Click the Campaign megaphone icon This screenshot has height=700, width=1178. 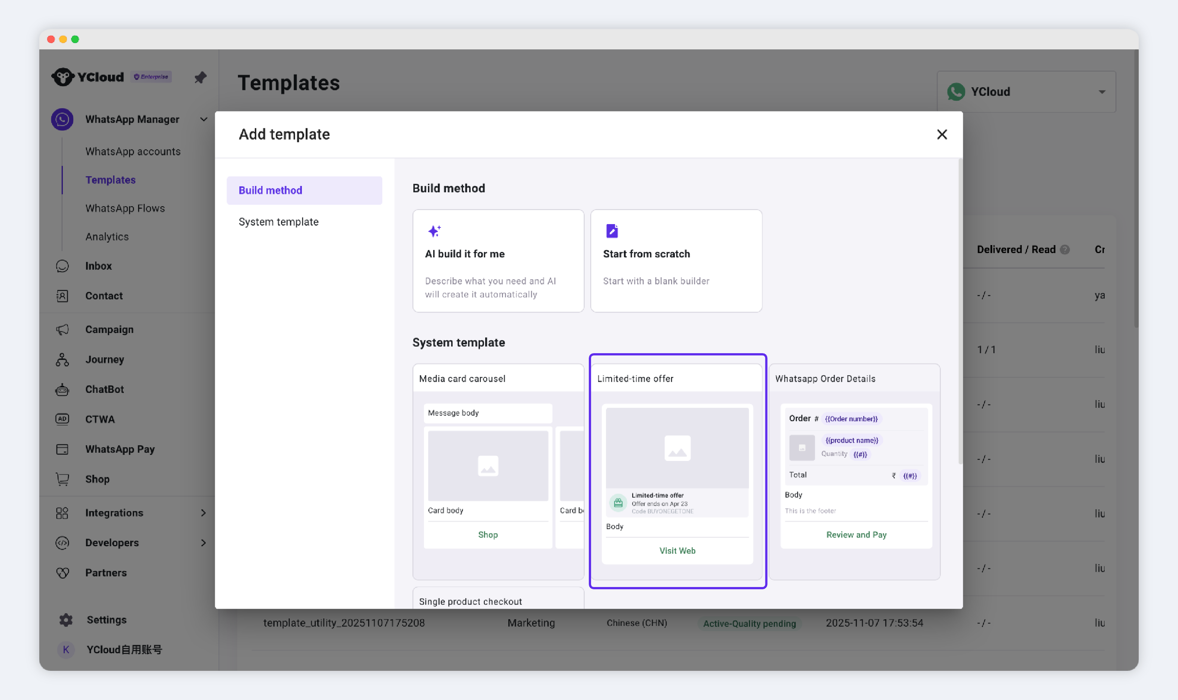coord(62,329)
